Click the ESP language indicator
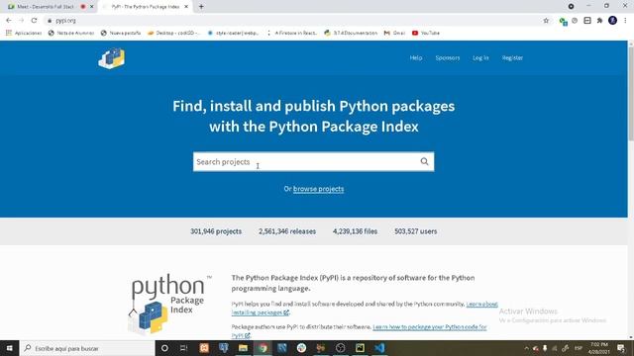The height and width of the screenshot is (356, 634). 579,348
